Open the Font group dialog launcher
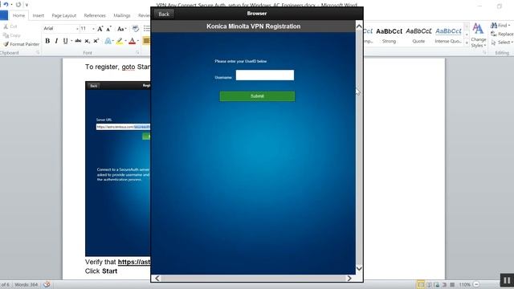This screenshot has width=514, height=289. (137, 52)
